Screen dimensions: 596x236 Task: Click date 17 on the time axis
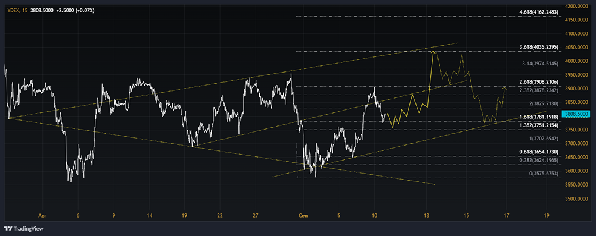click(x=506, y=216)
